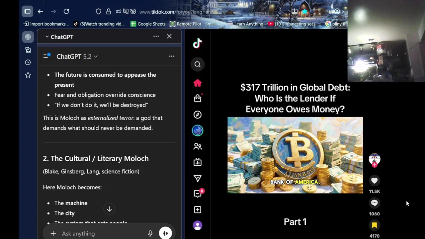This screenshot has height=239, width=425.
Task: Click the TikTok logo
Action: pyautogui.click(x=198, y=43)
